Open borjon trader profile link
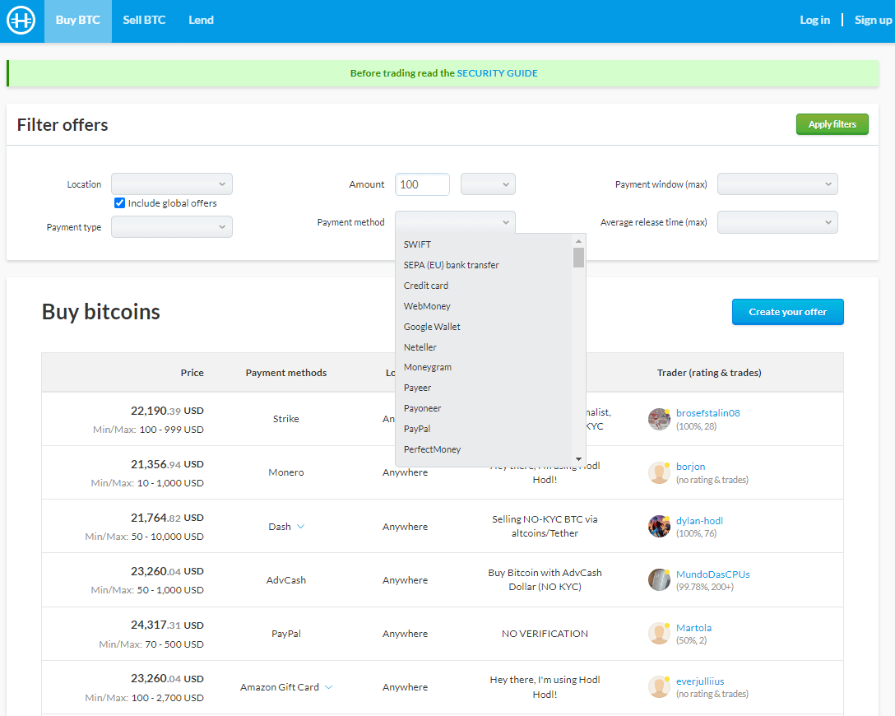The height and width of the screenshot is (716, 895). pyautogui.click(x=691, y=467)
